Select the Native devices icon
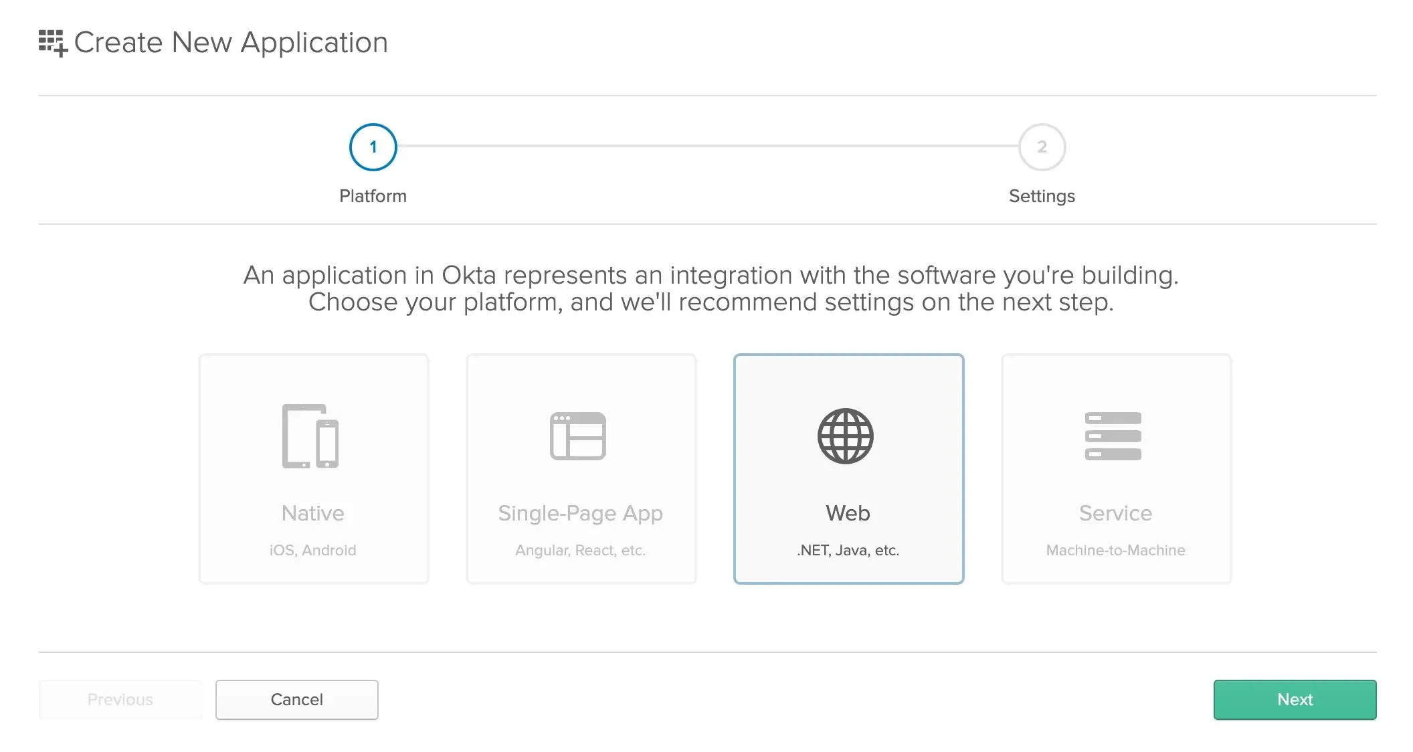 (310, 436)
